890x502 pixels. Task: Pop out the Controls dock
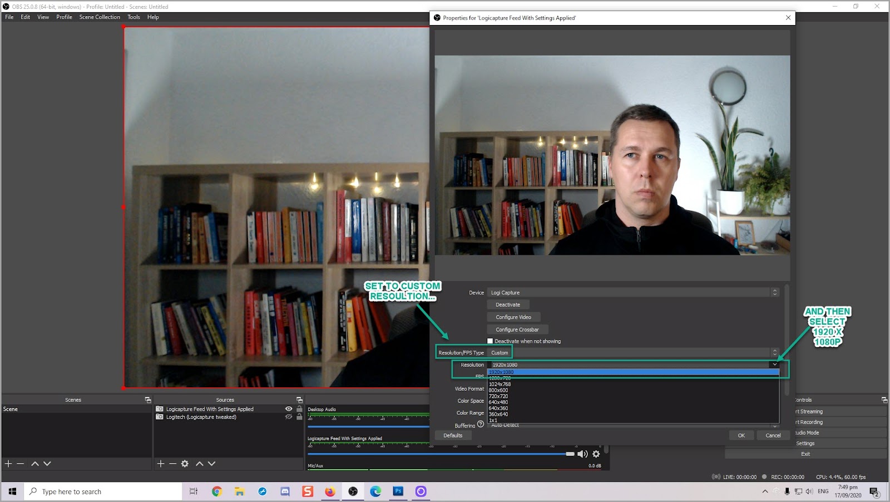tap(884, 400)
